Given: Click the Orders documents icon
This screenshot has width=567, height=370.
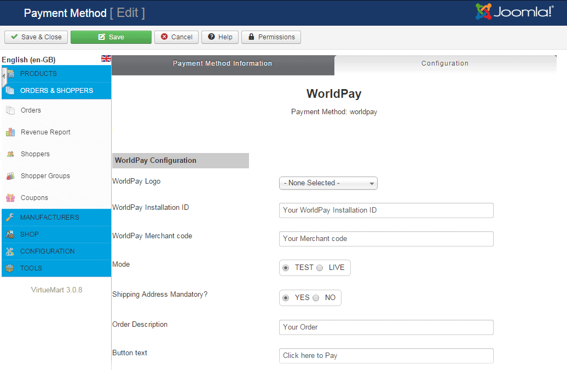Looking at the screenshot, I should click(10, 110).
